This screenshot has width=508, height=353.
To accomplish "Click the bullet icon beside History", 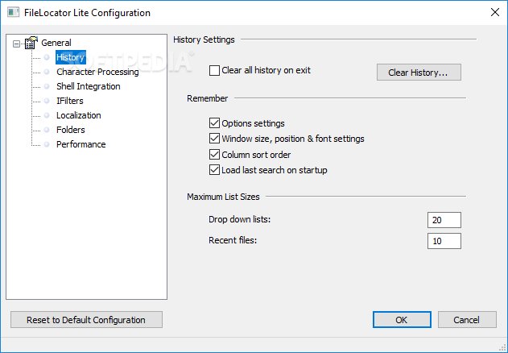I will click(x=47, y=57).
